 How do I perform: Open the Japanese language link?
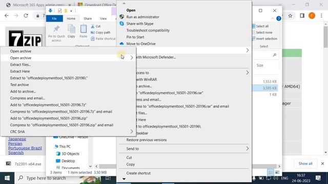click(x=17, y=139)
